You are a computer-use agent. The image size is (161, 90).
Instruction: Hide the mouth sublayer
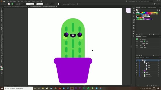[x=137, y=67]
